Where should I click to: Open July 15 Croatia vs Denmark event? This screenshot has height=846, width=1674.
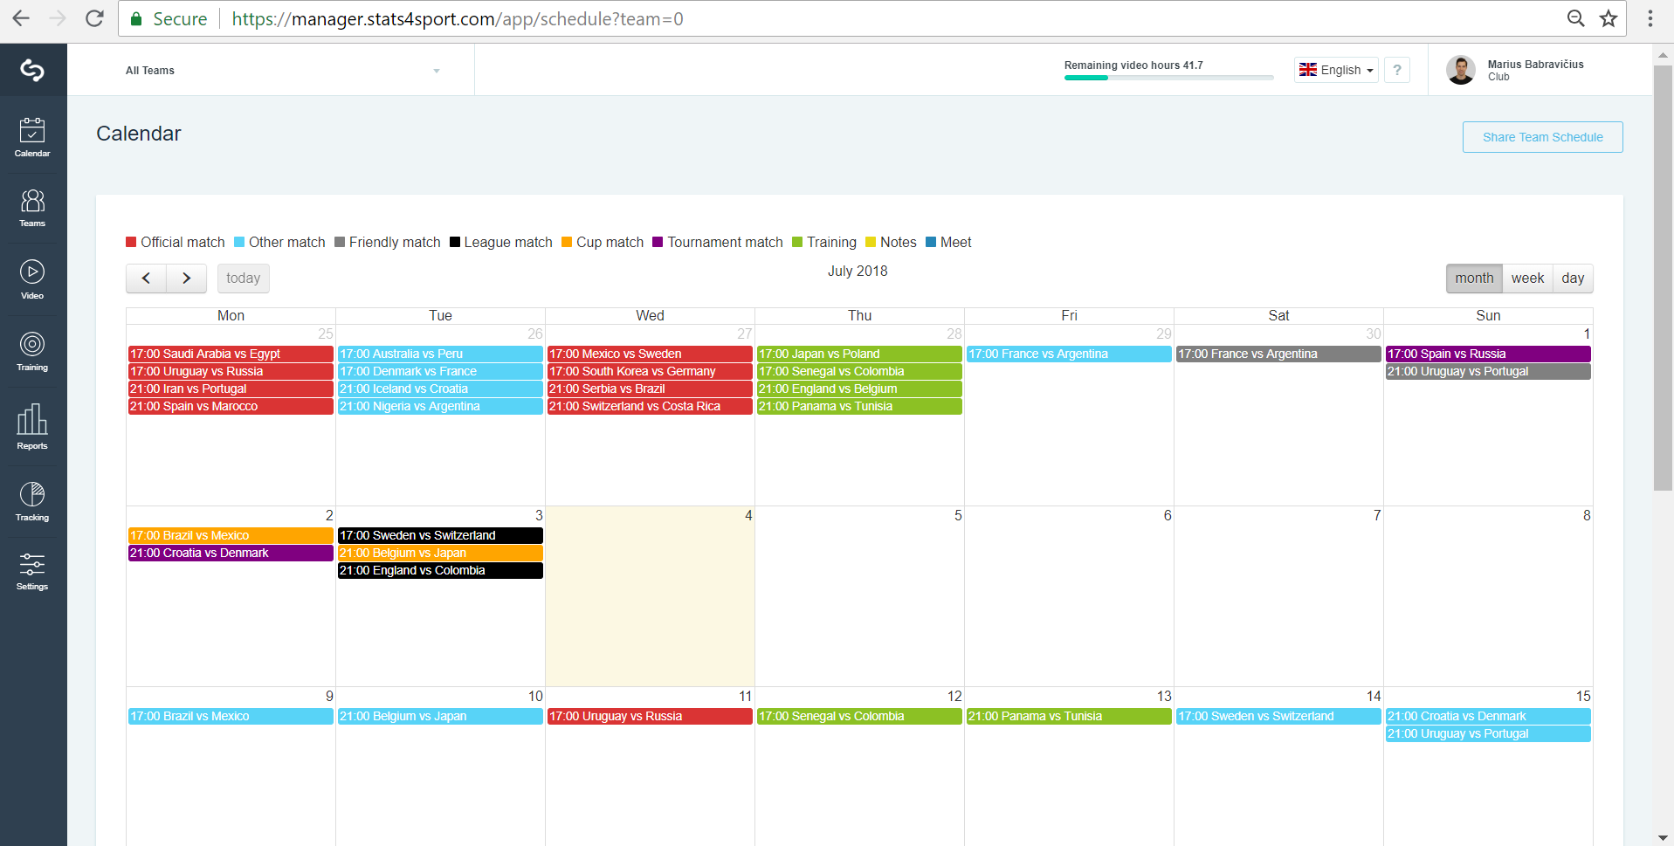pyautogui.click(x=1488, y=716)
